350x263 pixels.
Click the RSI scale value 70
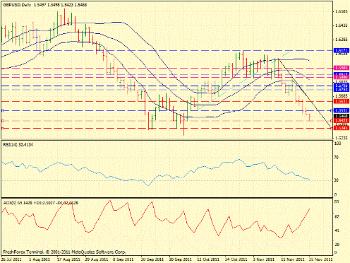[x=337, y=157]
